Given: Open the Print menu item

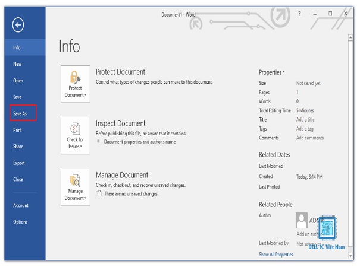Looking at the screenshot, I should pos(17,130).
